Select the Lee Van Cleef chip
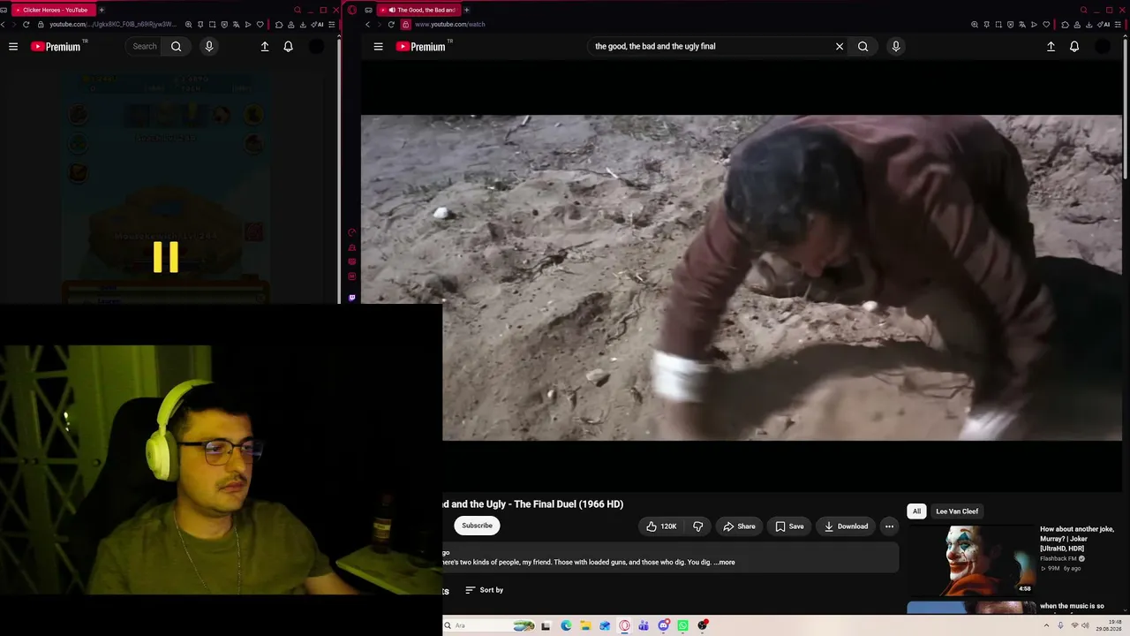 (x=957, y=511)
